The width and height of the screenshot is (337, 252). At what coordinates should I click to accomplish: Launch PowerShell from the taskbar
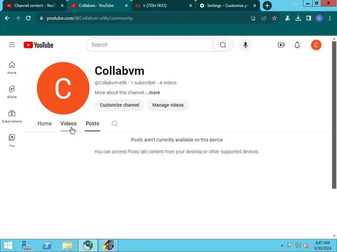point(47,245)
